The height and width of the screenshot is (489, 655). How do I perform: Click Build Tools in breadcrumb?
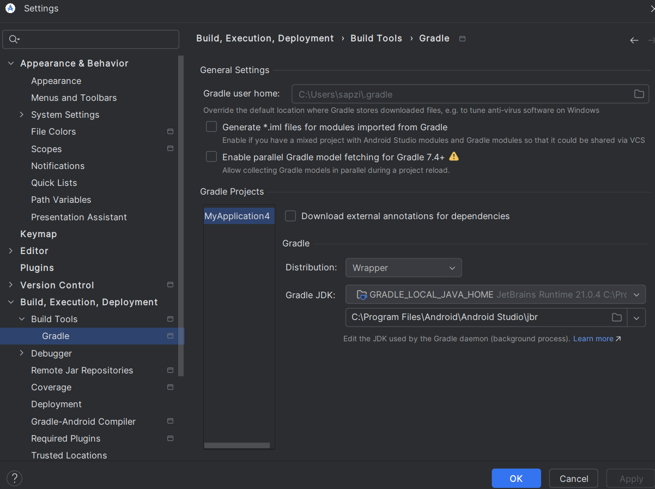coord(376,38)
